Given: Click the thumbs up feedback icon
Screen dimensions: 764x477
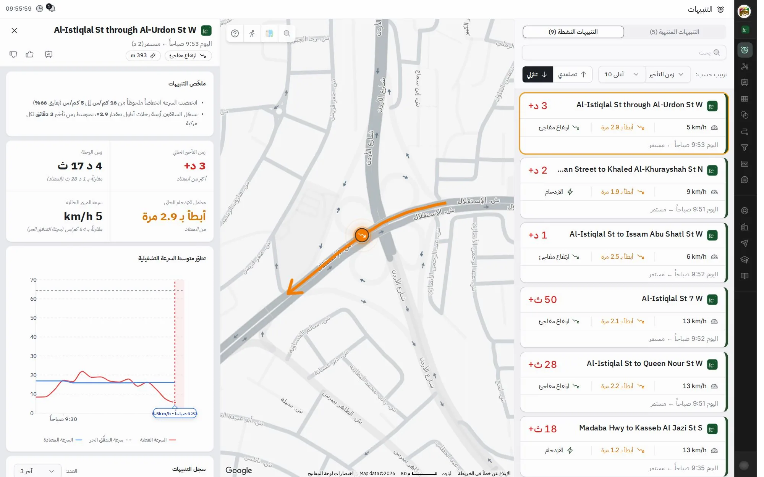Looking at the screenshot, I should [x=30, y=55].
